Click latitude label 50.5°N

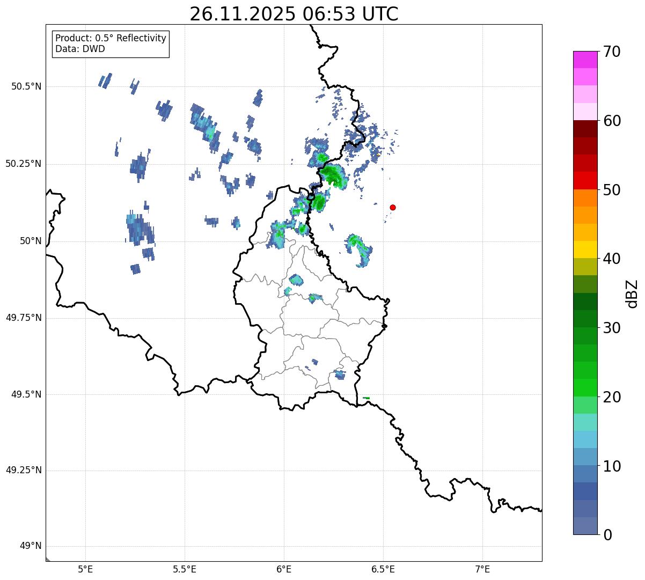click(x=26, y=86)
